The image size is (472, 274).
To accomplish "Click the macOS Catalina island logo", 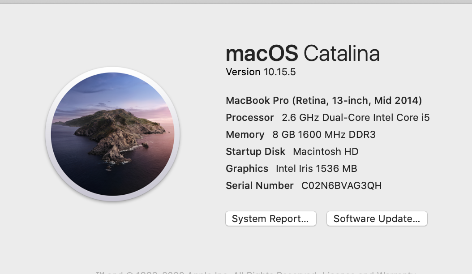I will [x=112, y=134].
